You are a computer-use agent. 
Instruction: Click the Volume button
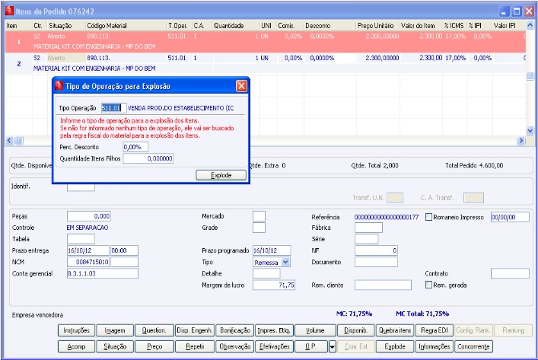click(315, 330)
